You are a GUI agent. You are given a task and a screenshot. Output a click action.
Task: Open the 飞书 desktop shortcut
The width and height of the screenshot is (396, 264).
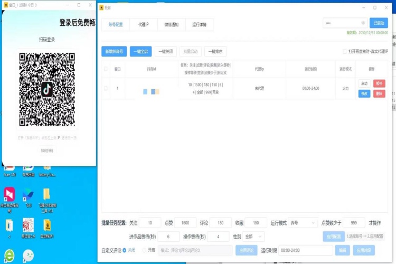point(29,198)
